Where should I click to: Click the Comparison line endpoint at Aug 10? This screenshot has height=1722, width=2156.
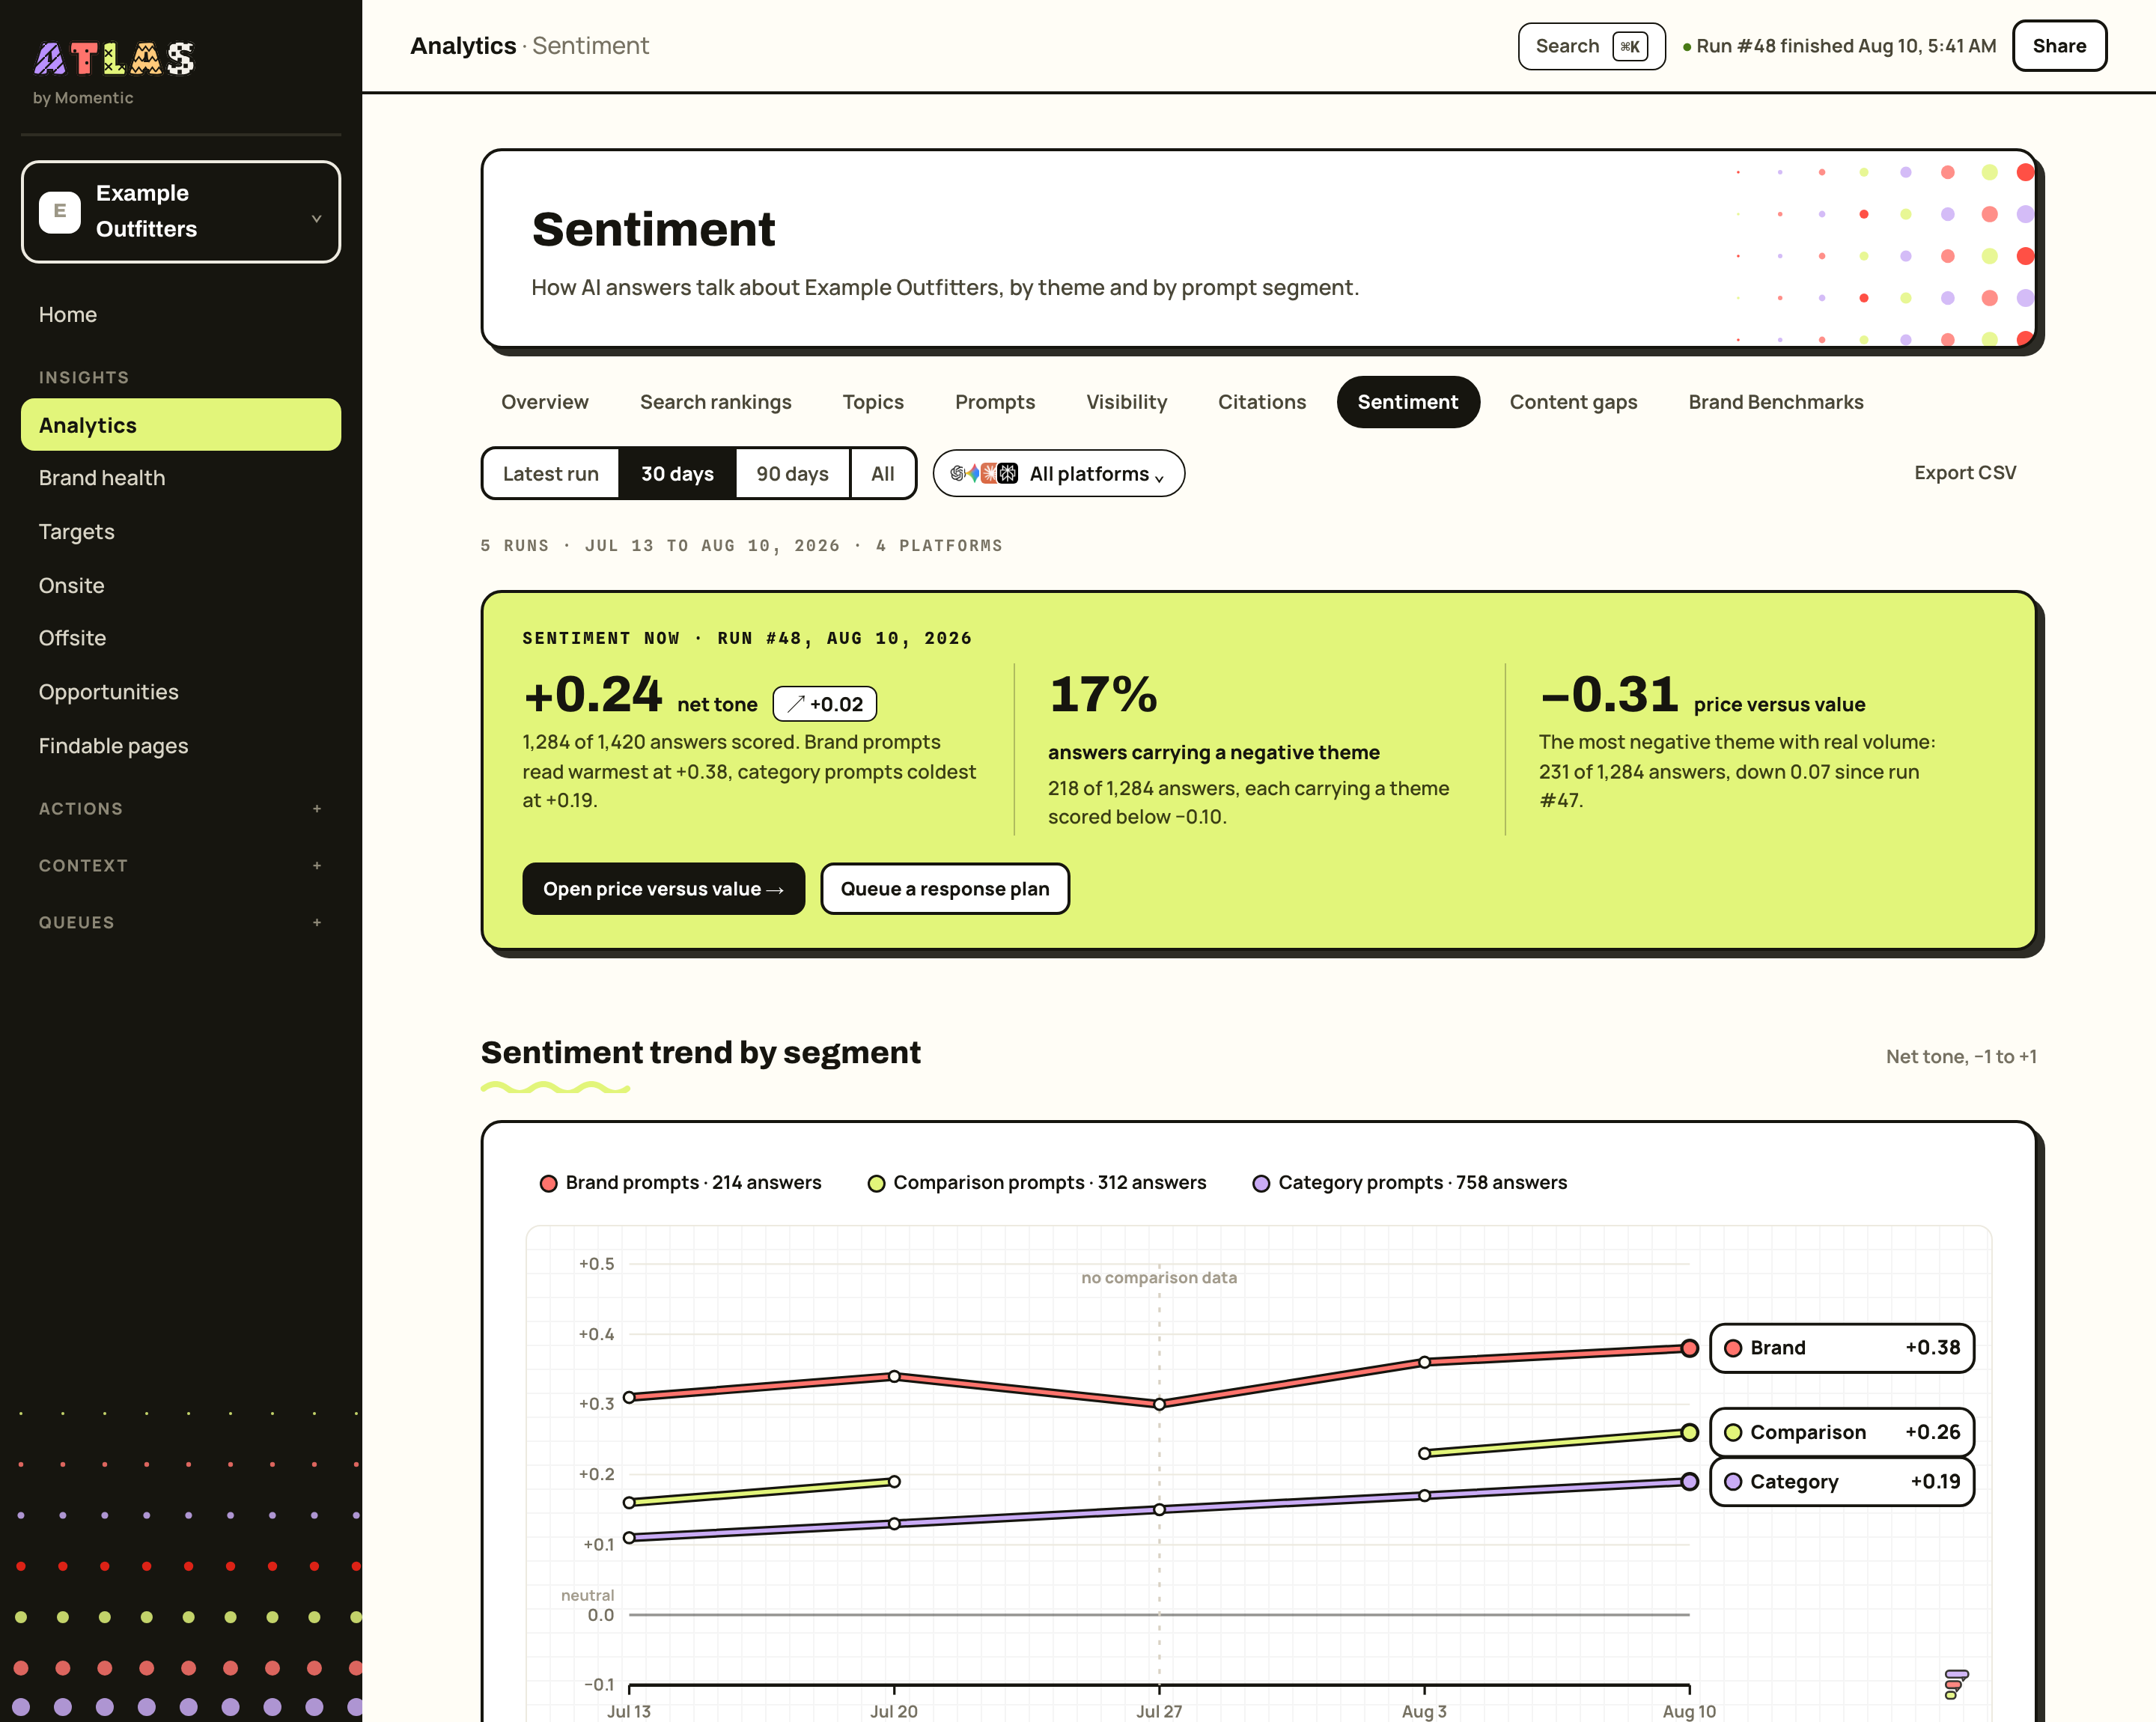click(1689, 1433)
